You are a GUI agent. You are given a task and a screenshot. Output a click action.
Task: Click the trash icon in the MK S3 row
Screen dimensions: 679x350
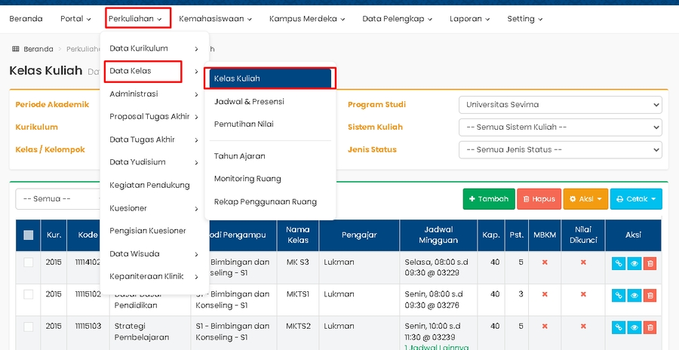click(x=650, y=263)
